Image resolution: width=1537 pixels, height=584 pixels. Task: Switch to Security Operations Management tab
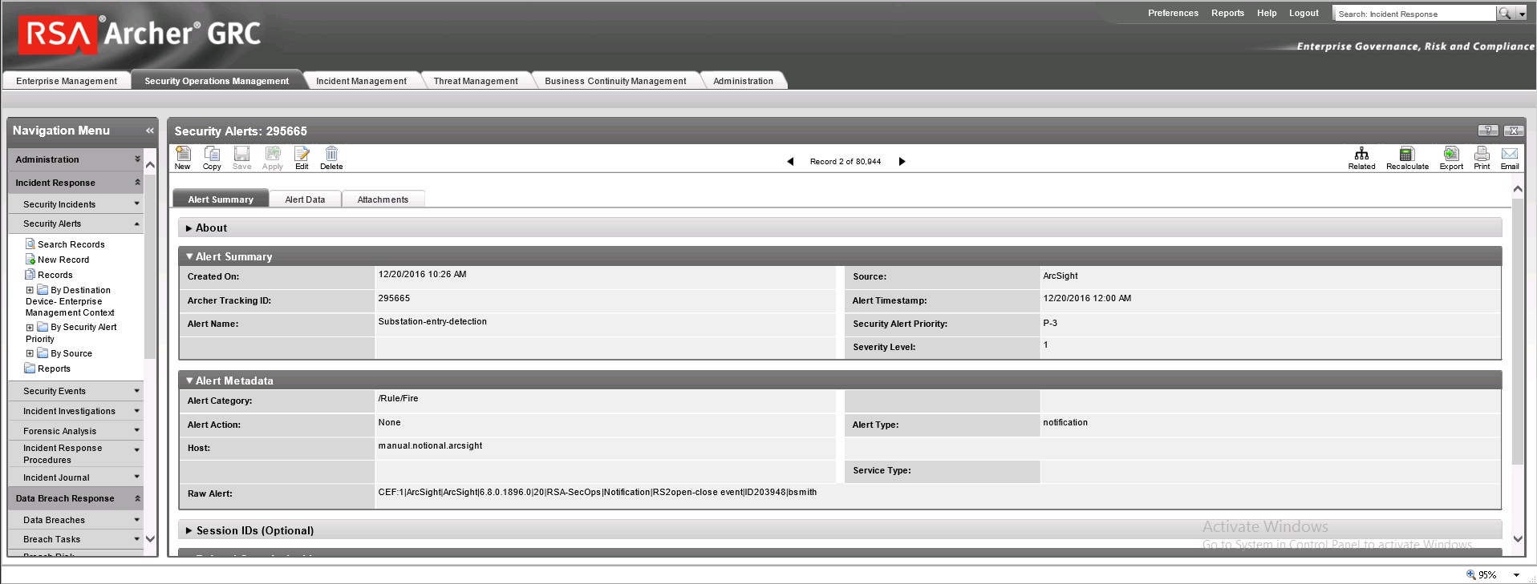coord(217,81)
